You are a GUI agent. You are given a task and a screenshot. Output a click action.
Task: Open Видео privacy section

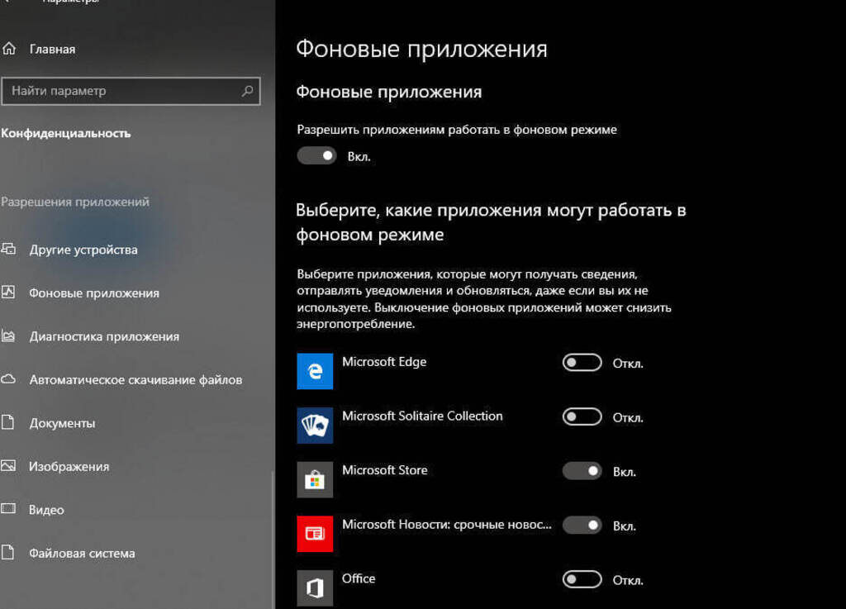pos(46,510)
